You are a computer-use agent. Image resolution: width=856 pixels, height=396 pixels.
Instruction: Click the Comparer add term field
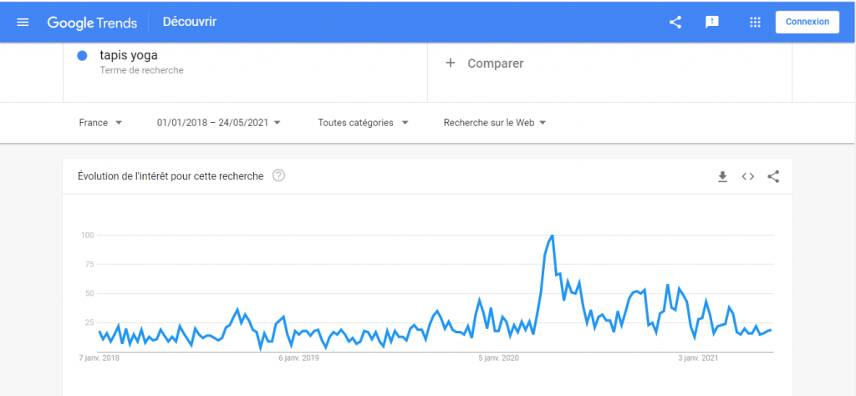(496, 63)
